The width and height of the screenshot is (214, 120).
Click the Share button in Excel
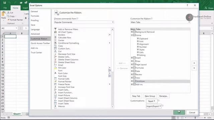coord(209,8)
